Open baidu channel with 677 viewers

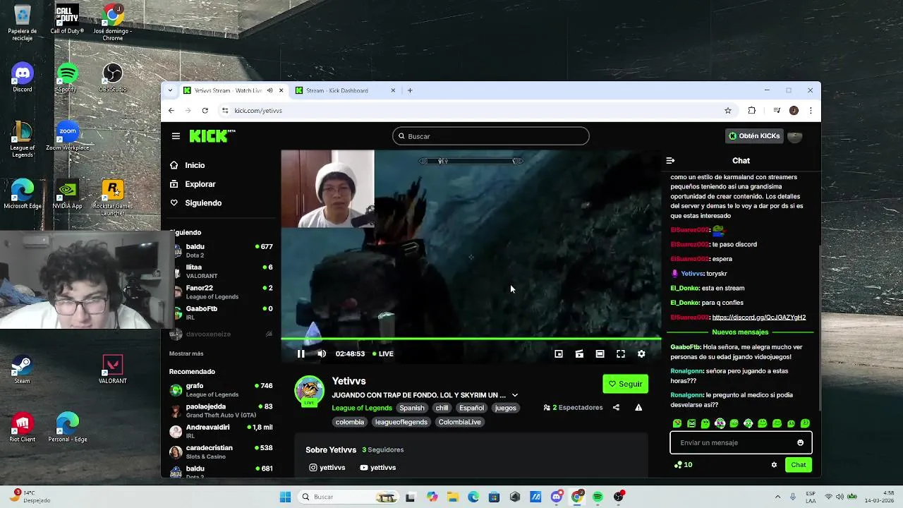click(221, 250)
